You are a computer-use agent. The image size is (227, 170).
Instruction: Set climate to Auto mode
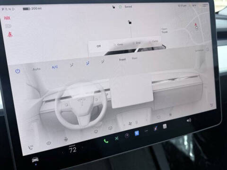(36, 69)
